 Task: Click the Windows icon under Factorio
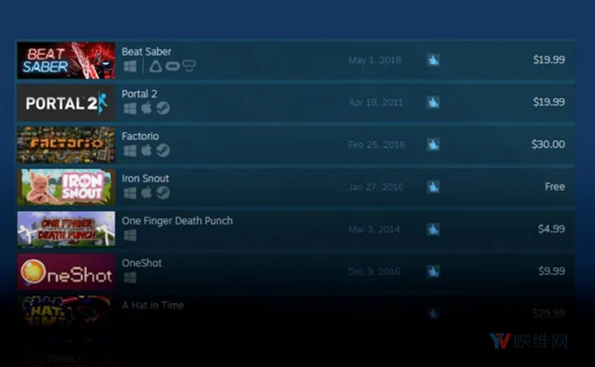pyautogui.click(x=130, y=151)
